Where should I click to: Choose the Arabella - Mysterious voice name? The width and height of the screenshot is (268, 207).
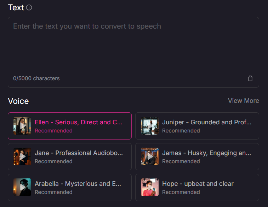[78, 184]
